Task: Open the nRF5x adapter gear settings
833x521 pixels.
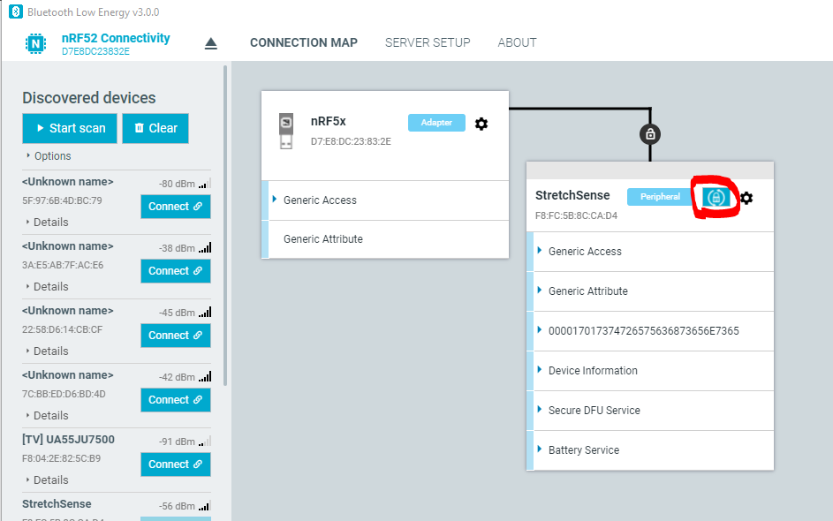Action: pos(481,124)
